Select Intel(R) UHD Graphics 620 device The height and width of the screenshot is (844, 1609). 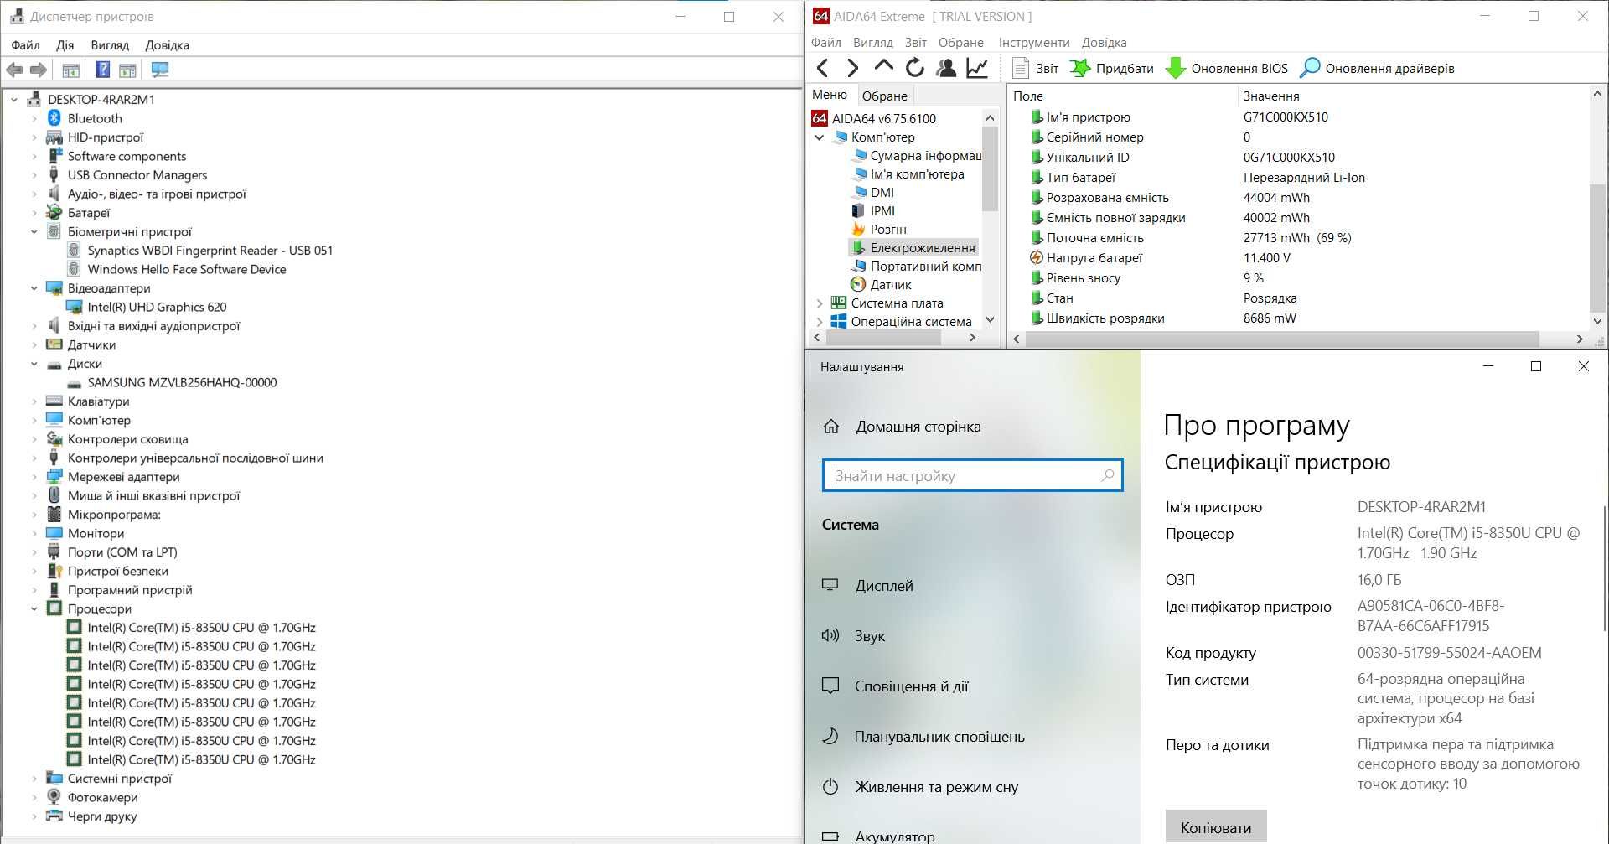[157, 307]
